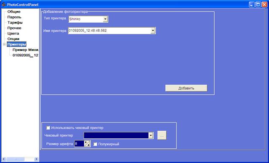Image resolution: width=269 pixels, height=163 pixels.
Task: Minimize the PhotoControlPanel window
Action: [251, 5]
